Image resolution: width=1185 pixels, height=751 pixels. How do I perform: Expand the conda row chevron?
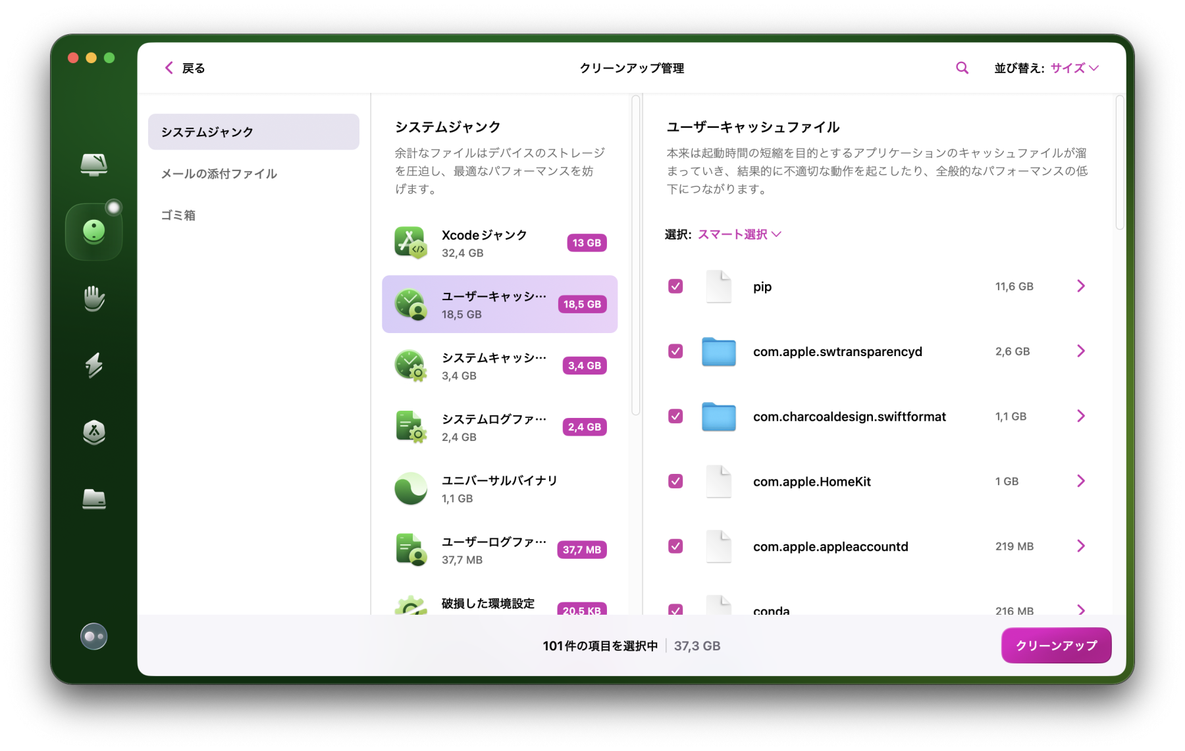(1081, 609)
